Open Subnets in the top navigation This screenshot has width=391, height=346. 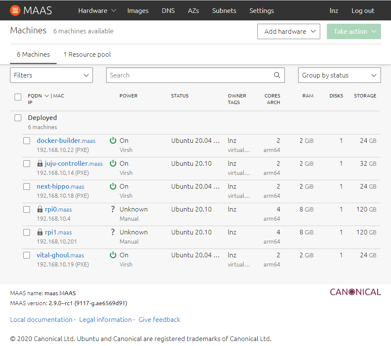[x=224, y=11]
